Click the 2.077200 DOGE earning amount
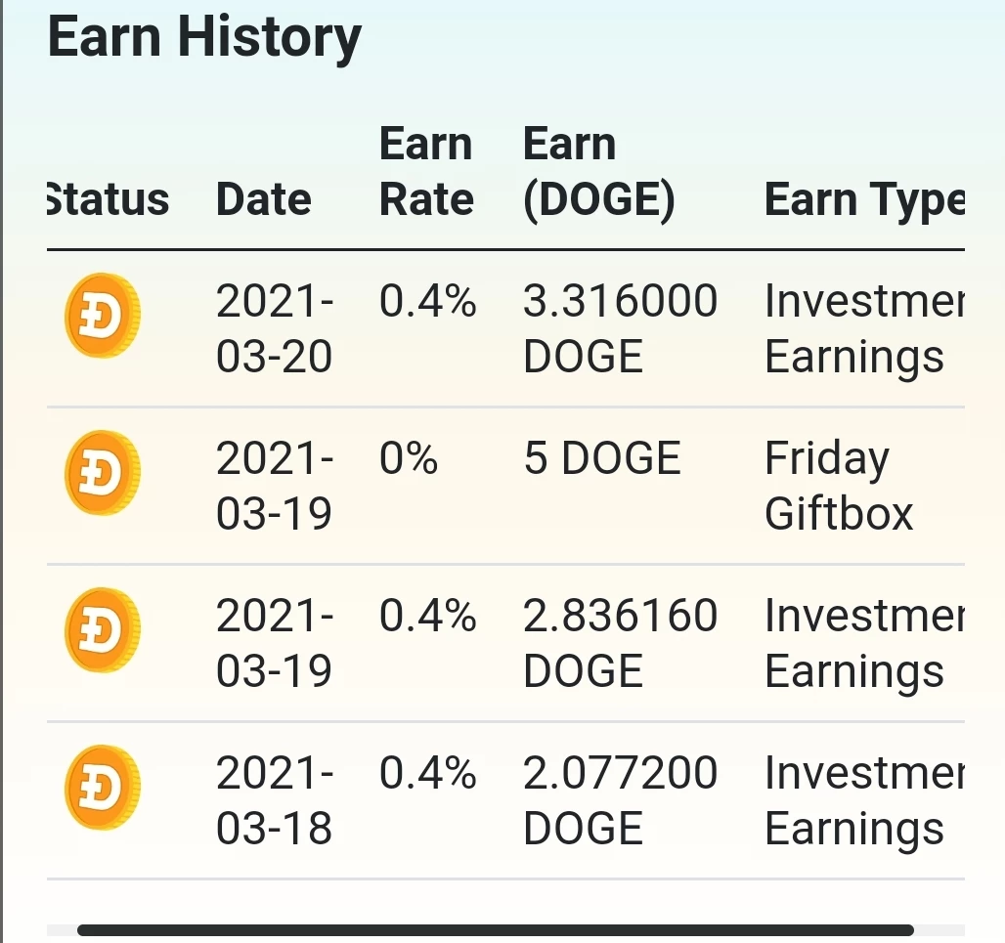 (x=620, y=800)
